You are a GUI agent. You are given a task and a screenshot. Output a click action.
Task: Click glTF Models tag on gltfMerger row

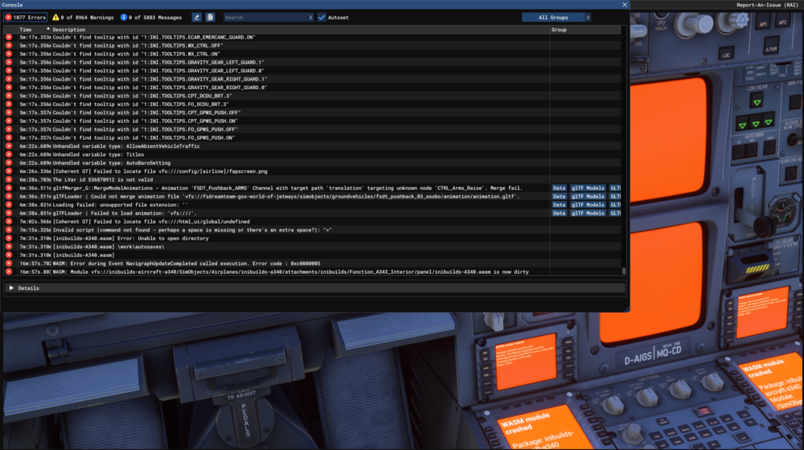tap(588, 188)
